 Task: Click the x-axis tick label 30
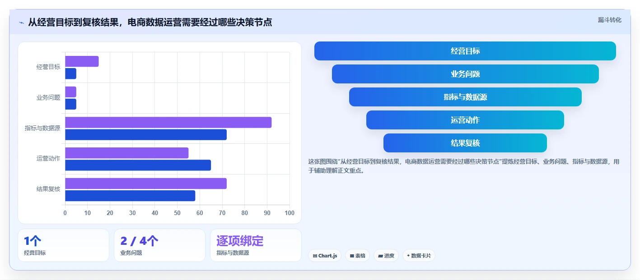pyautogui.click(x=132, y=213)
